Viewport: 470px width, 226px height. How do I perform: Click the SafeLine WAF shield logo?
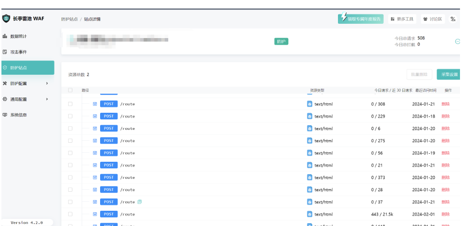tap(6, 19)
